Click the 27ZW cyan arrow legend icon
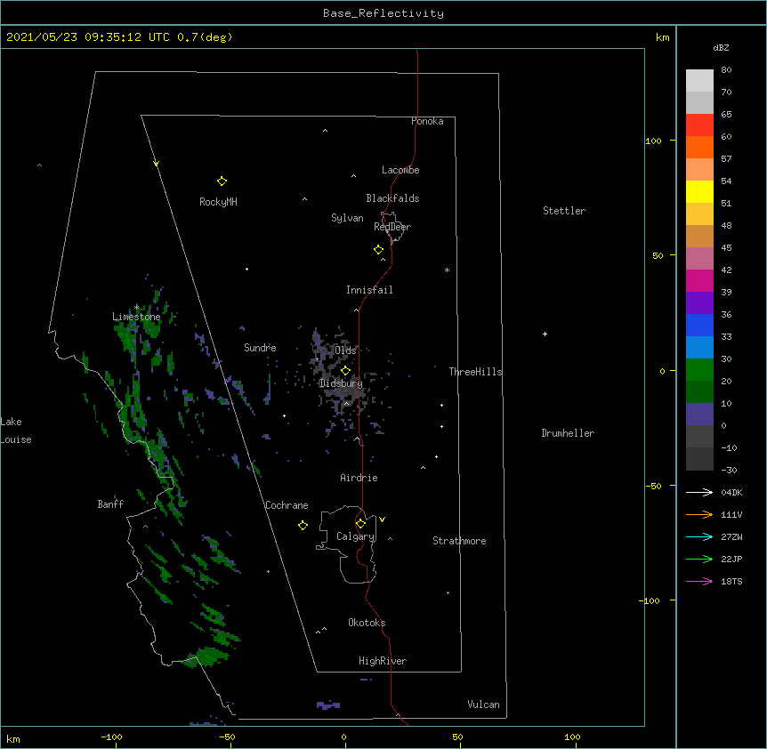 tap(699, 536)
